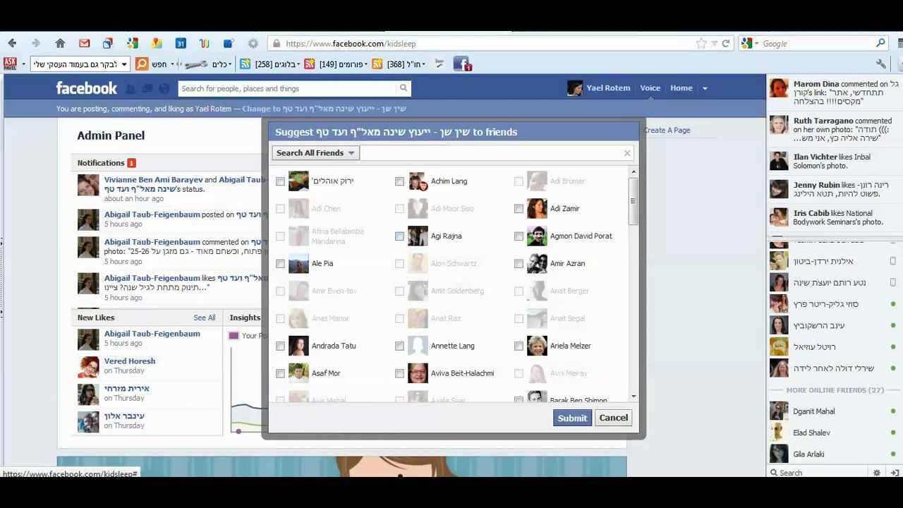Open the browser home page icon

60,44
